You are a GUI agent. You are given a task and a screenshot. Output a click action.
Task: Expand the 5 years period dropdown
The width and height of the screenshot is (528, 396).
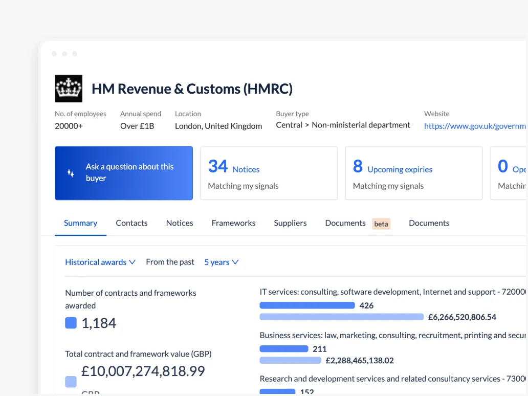click(x=221, y=262)
